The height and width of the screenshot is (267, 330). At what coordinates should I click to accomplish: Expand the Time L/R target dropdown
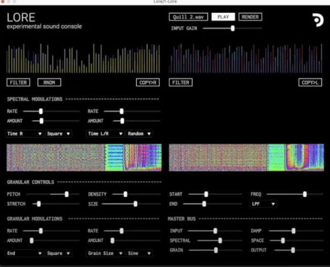[105, 134]
